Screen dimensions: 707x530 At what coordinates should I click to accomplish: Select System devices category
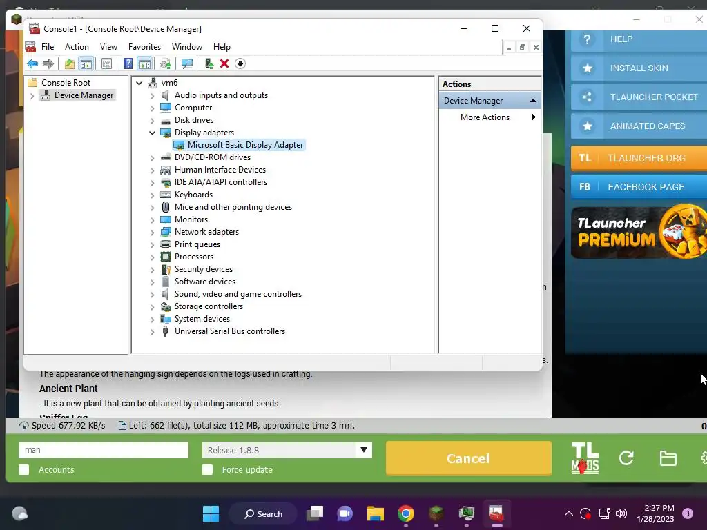coord(202,319)
